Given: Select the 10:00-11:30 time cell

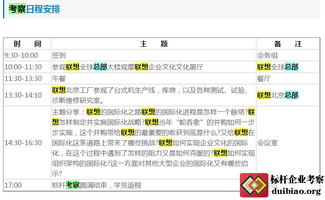Looking at the screenshot, I should coord(28,67).
